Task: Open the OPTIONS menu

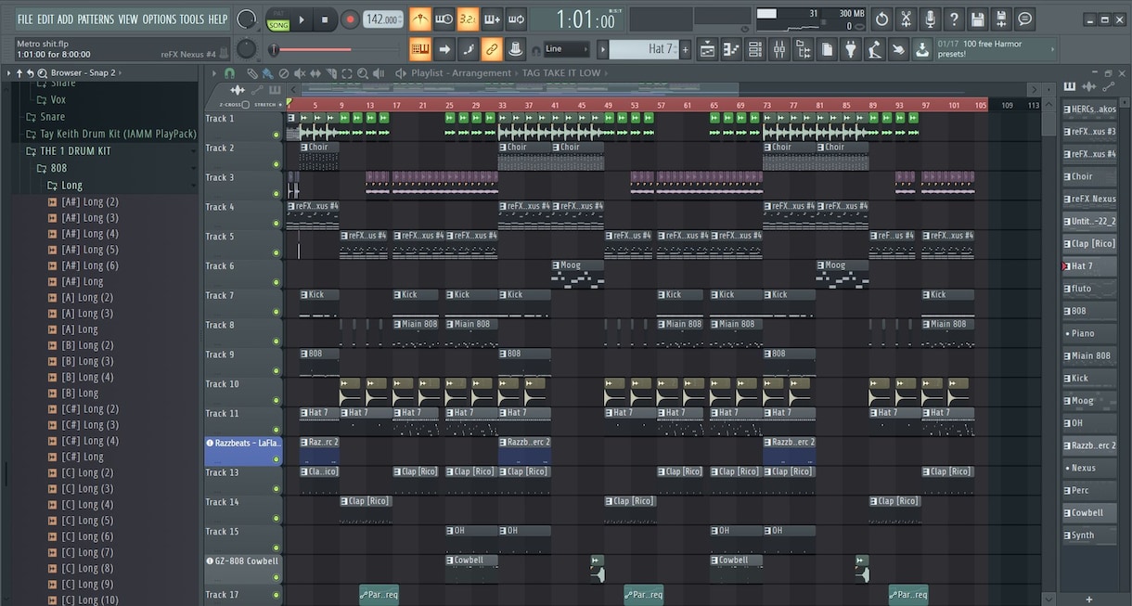Action: pos(159,19)
